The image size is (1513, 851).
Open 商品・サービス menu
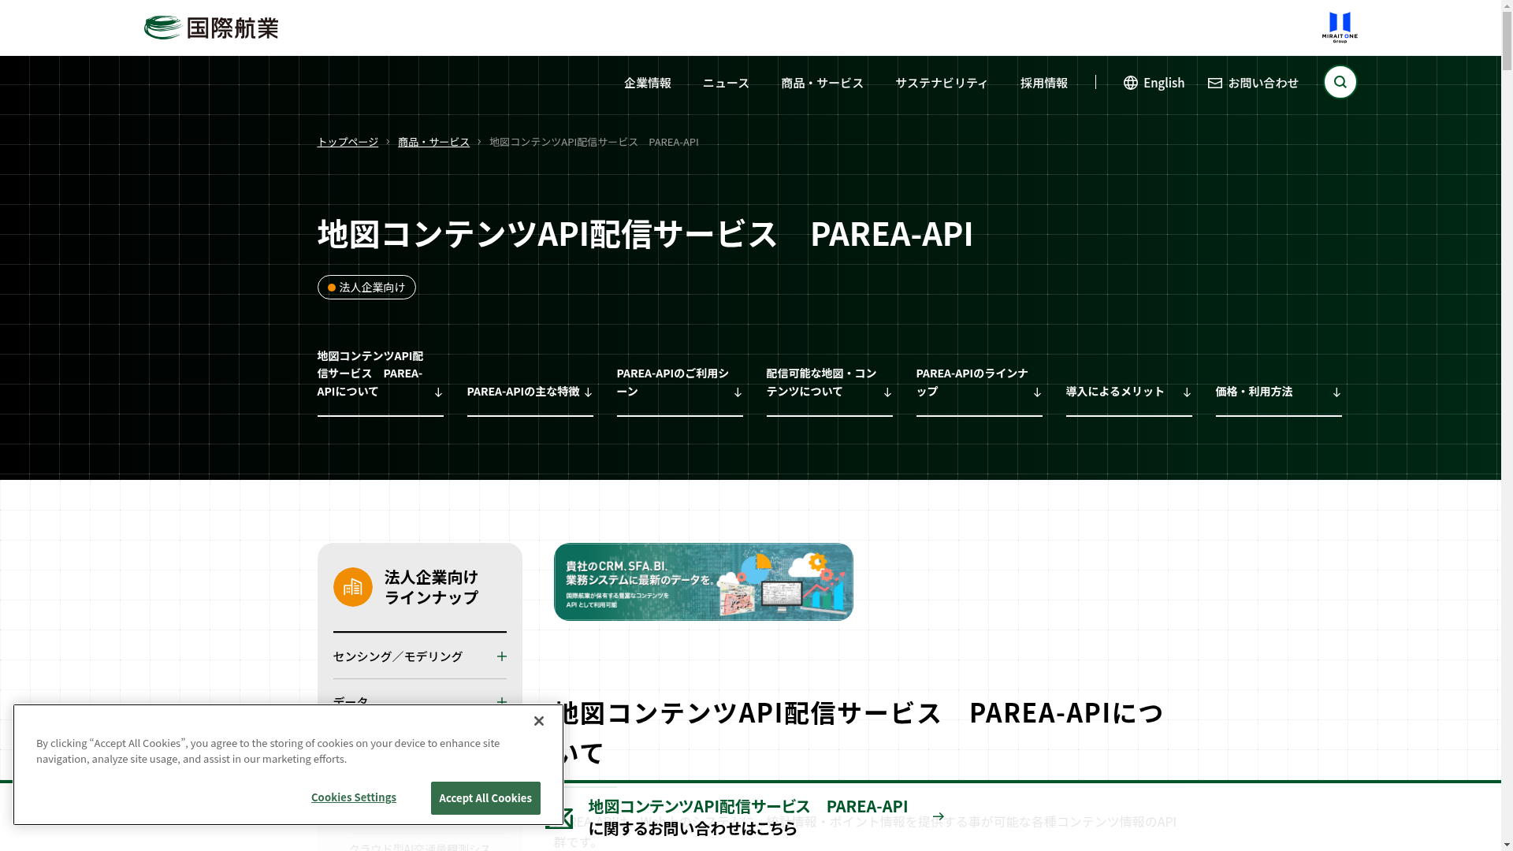(822, 83)
